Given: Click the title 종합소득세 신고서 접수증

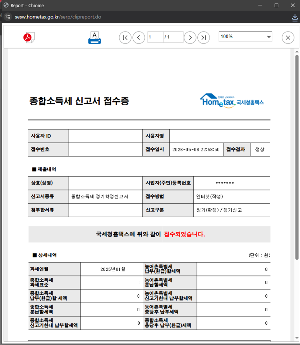Looking at the screenshot, I should (79, 101).
